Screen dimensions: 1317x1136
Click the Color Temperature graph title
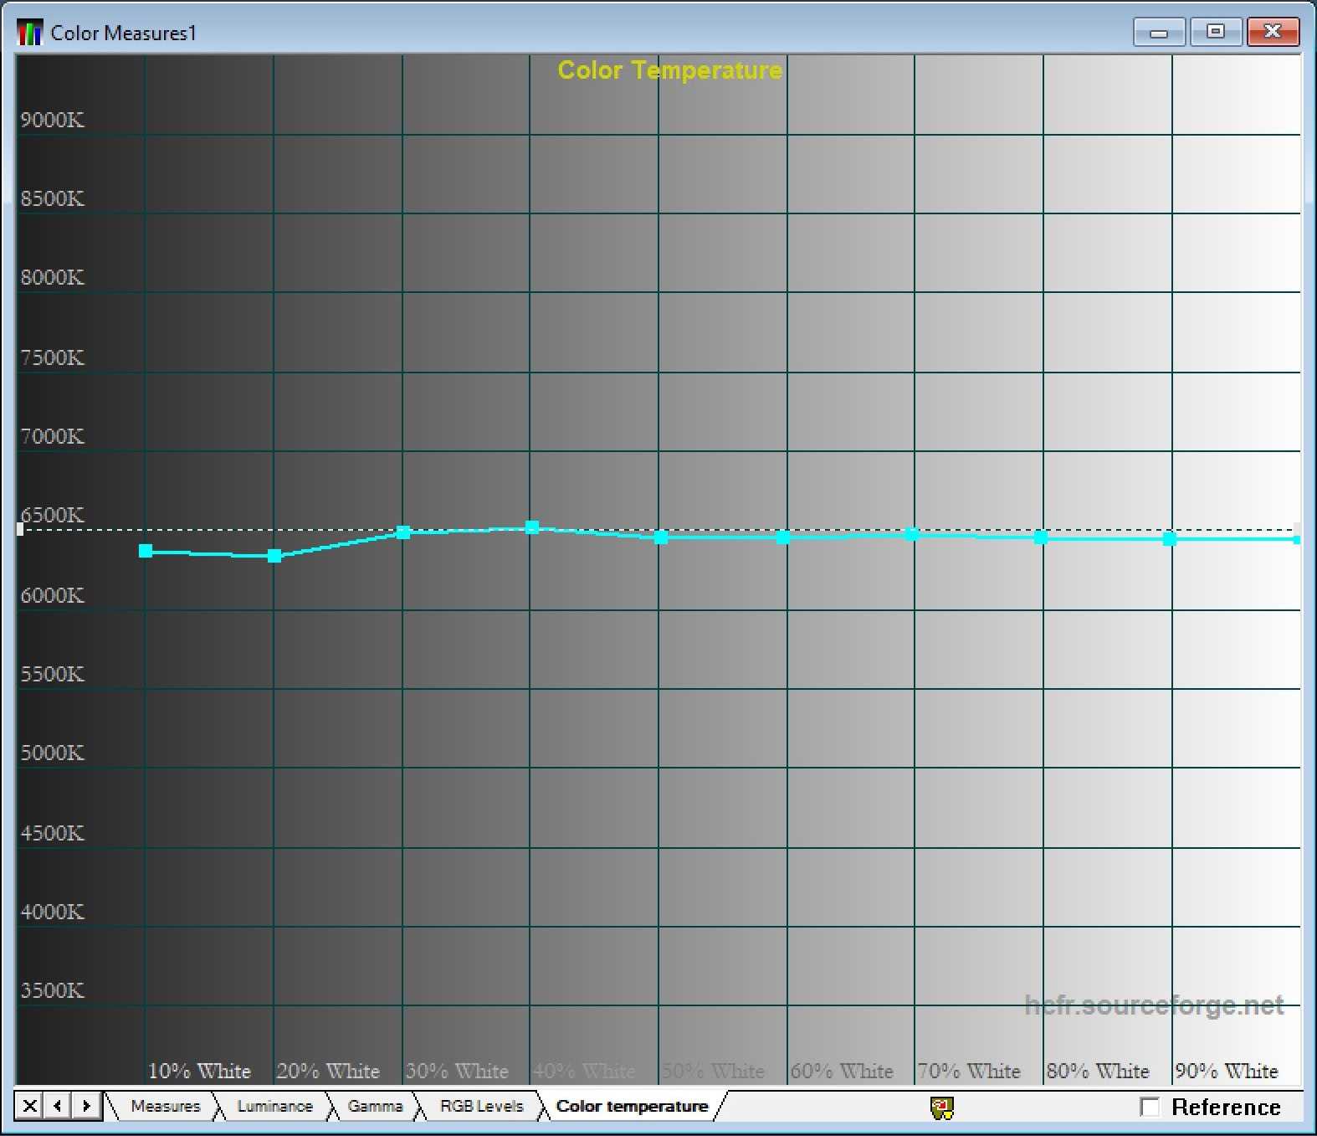tap(669, 70)
